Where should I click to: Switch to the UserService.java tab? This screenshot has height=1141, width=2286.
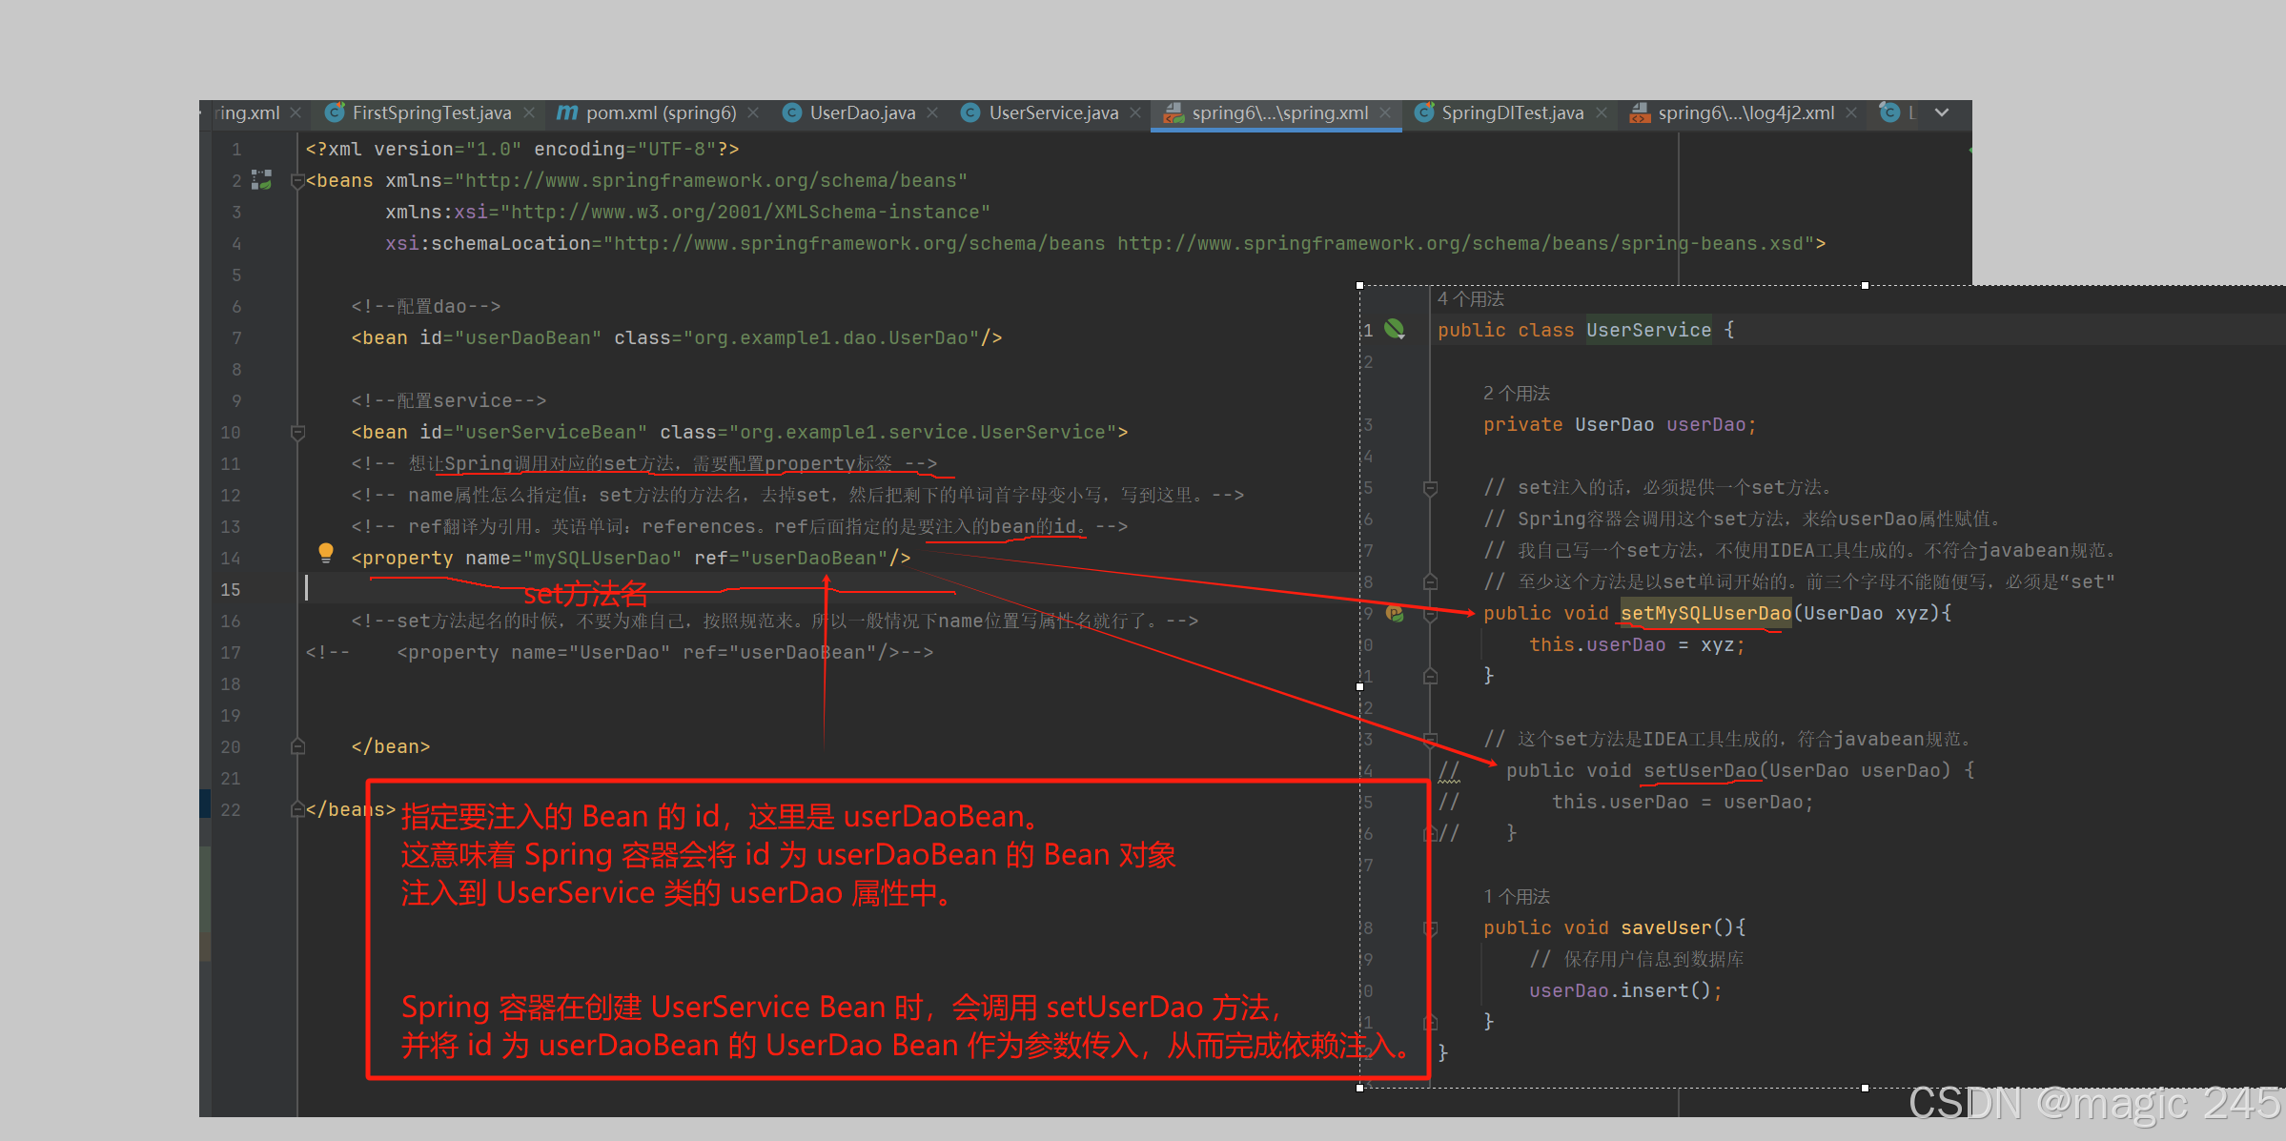coord(1052,112)
